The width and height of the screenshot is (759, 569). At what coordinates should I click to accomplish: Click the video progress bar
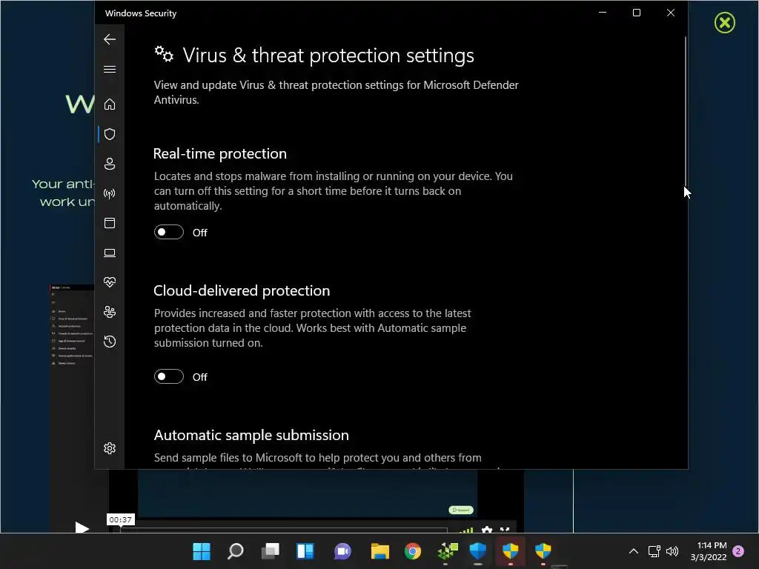point(284,530)
